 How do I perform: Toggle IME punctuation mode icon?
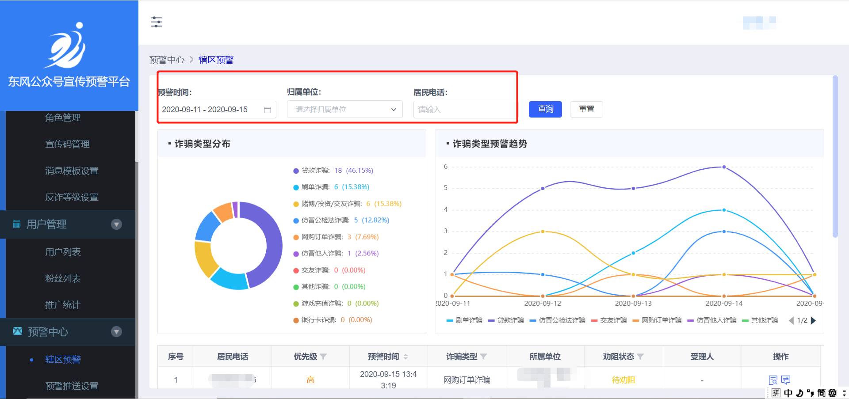click(810, 393)
